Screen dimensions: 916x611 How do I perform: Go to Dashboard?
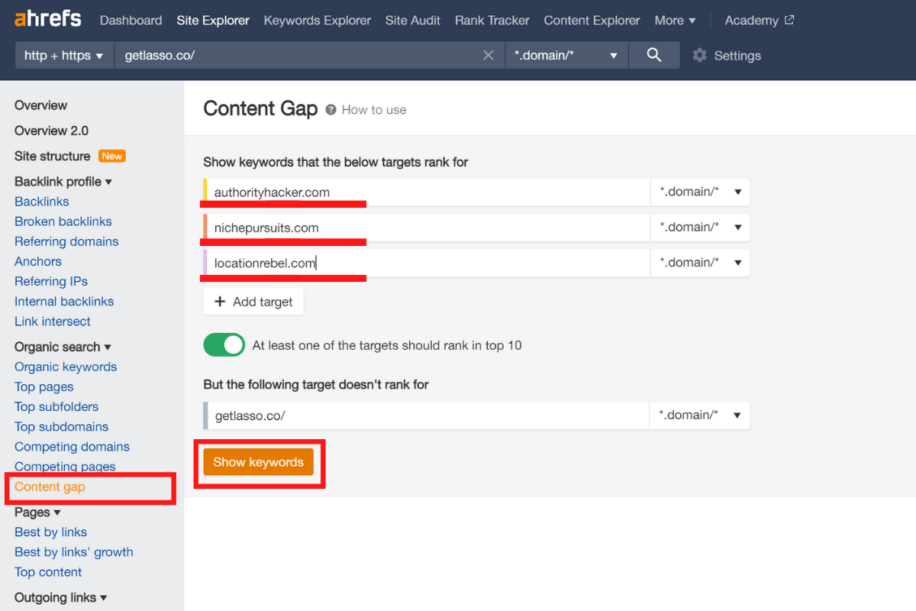pyautogui.click(x=131, y=21)
